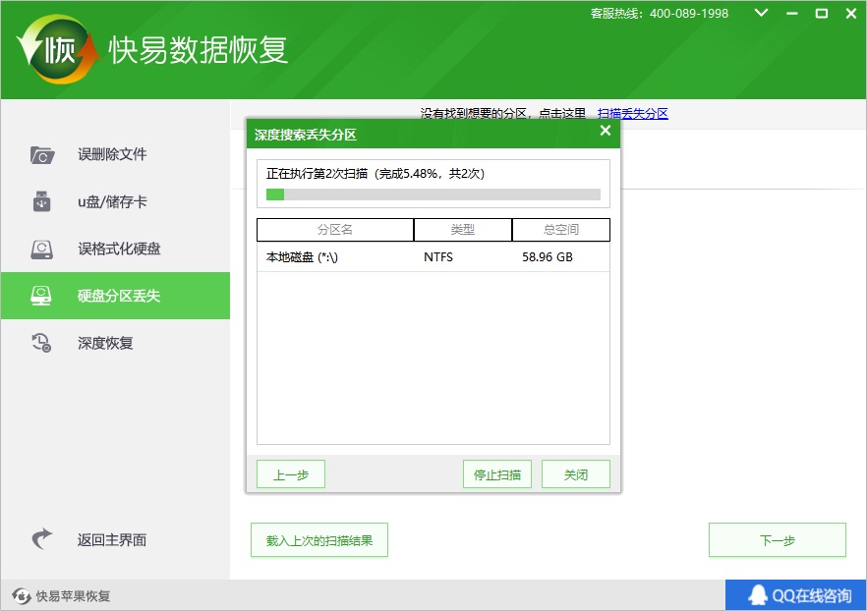Viewport: 867px width, 611px height.
Task: Click the scan progress bar
Action: pyautogui.click(x=433, y=194)
